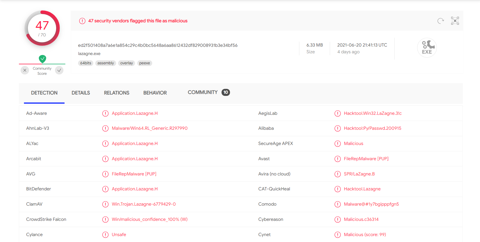Vote file as malicious with X icon
480x242 pixels.
pyautogui.click(x=25, y=70)
